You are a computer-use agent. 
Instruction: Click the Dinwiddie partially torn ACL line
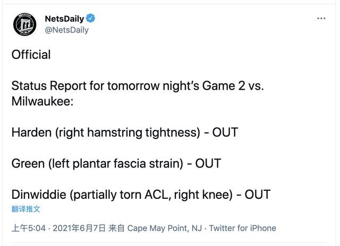point(141,195)
